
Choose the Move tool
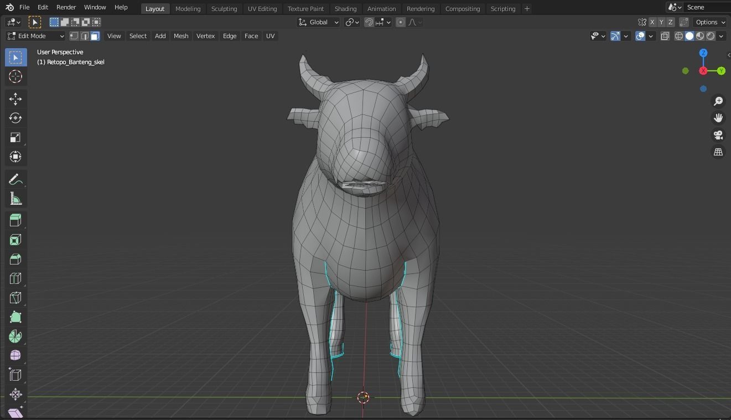tap(15, 99)
